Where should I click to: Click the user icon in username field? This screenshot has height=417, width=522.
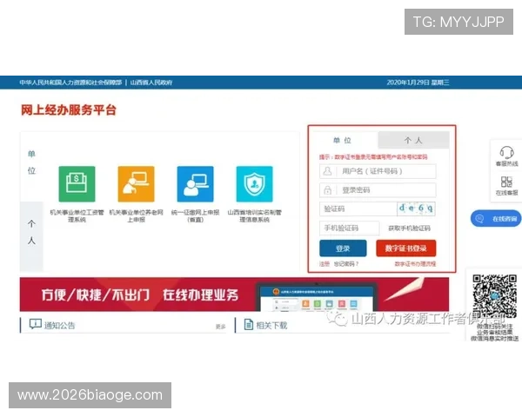point(328,171)
